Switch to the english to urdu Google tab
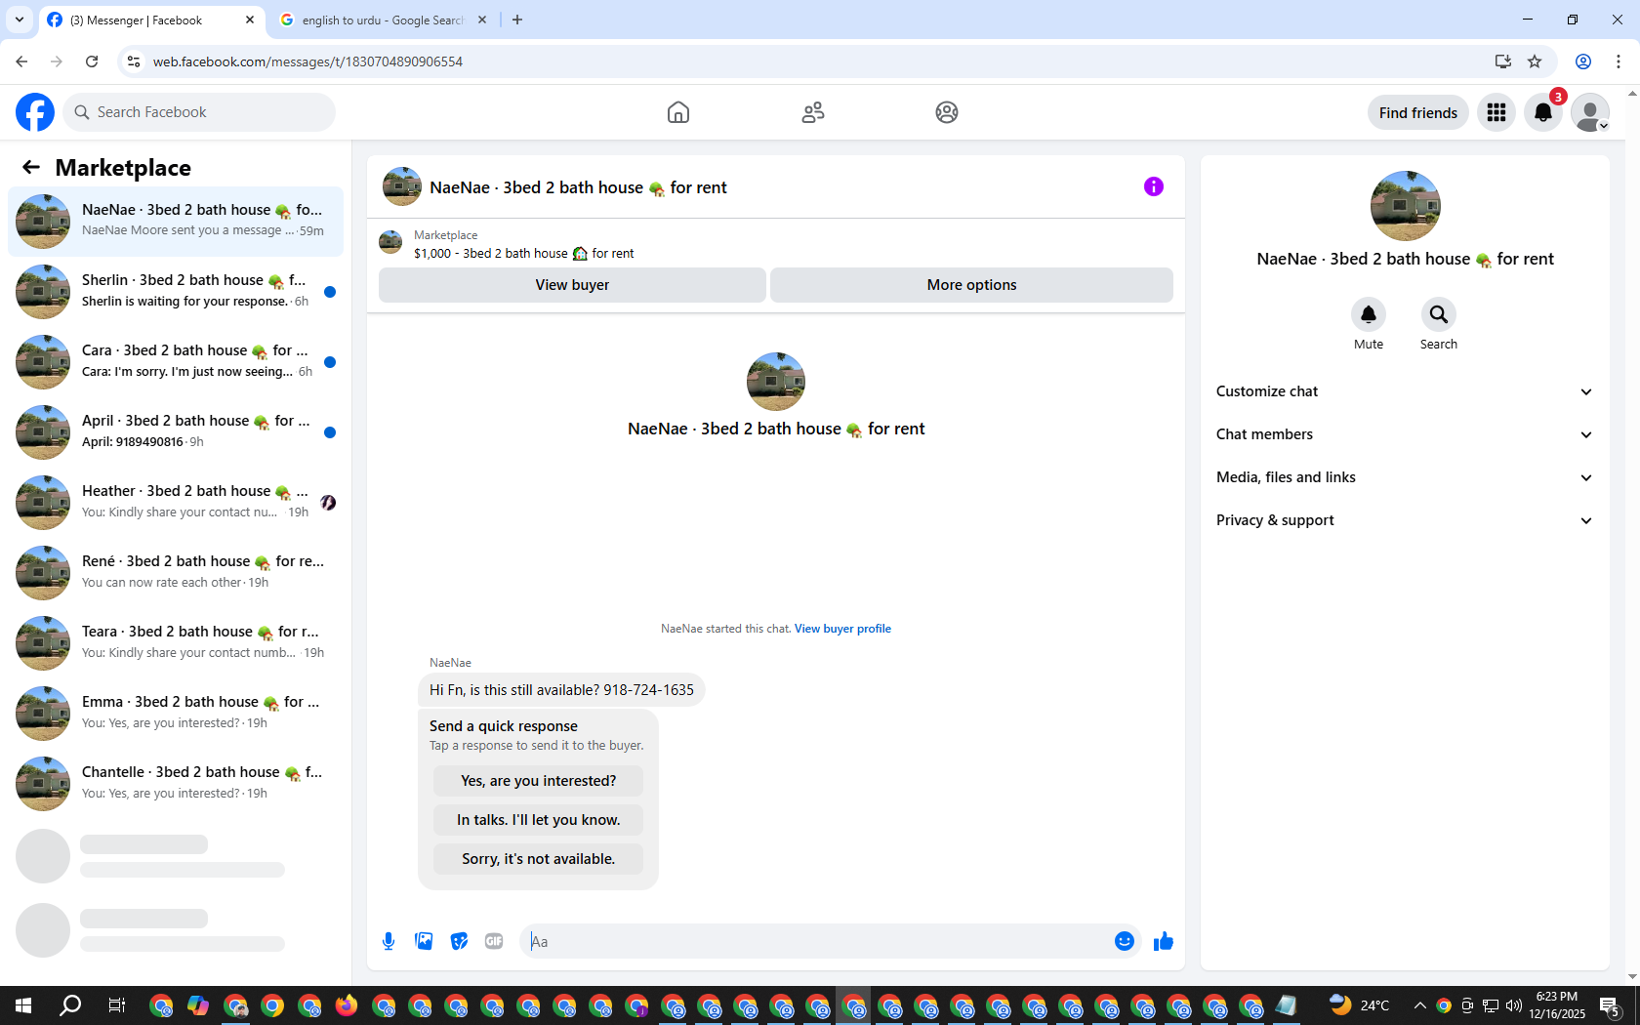 pyautogui.click(x=383, y=20)
